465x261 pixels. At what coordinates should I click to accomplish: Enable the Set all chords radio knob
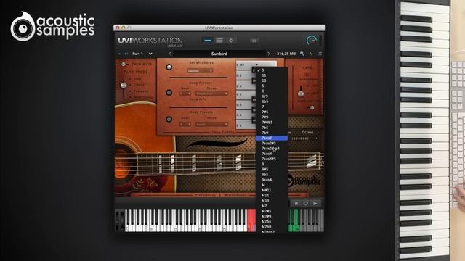coord(169,67)
